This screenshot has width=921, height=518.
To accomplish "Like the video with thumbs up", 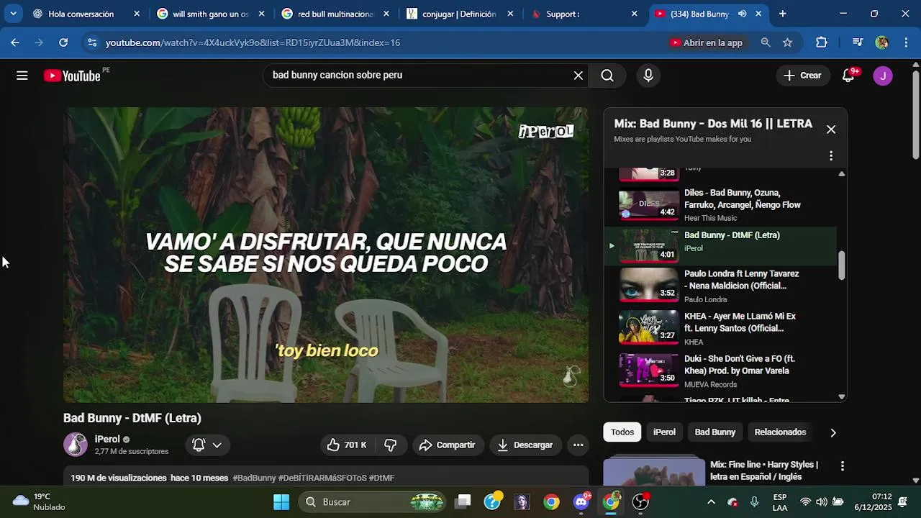I will [x=346, y=445].
